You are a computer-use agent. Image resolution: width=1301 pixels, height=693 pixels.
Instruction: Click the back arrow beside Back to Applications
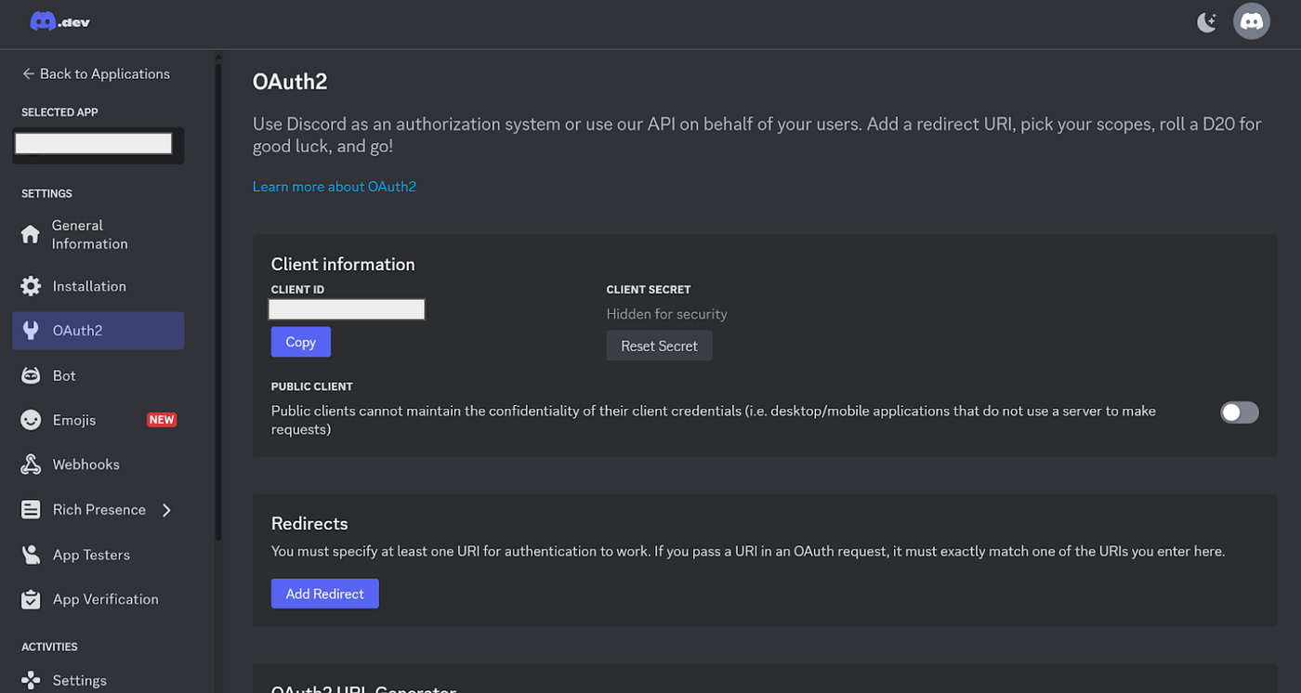[x=28, y=73]
